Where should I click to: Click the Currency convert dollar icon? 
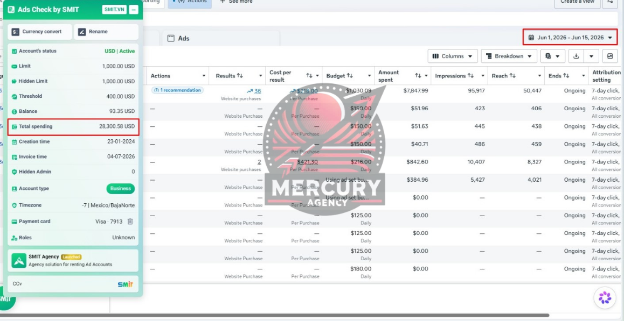click(x=16, y=32)
